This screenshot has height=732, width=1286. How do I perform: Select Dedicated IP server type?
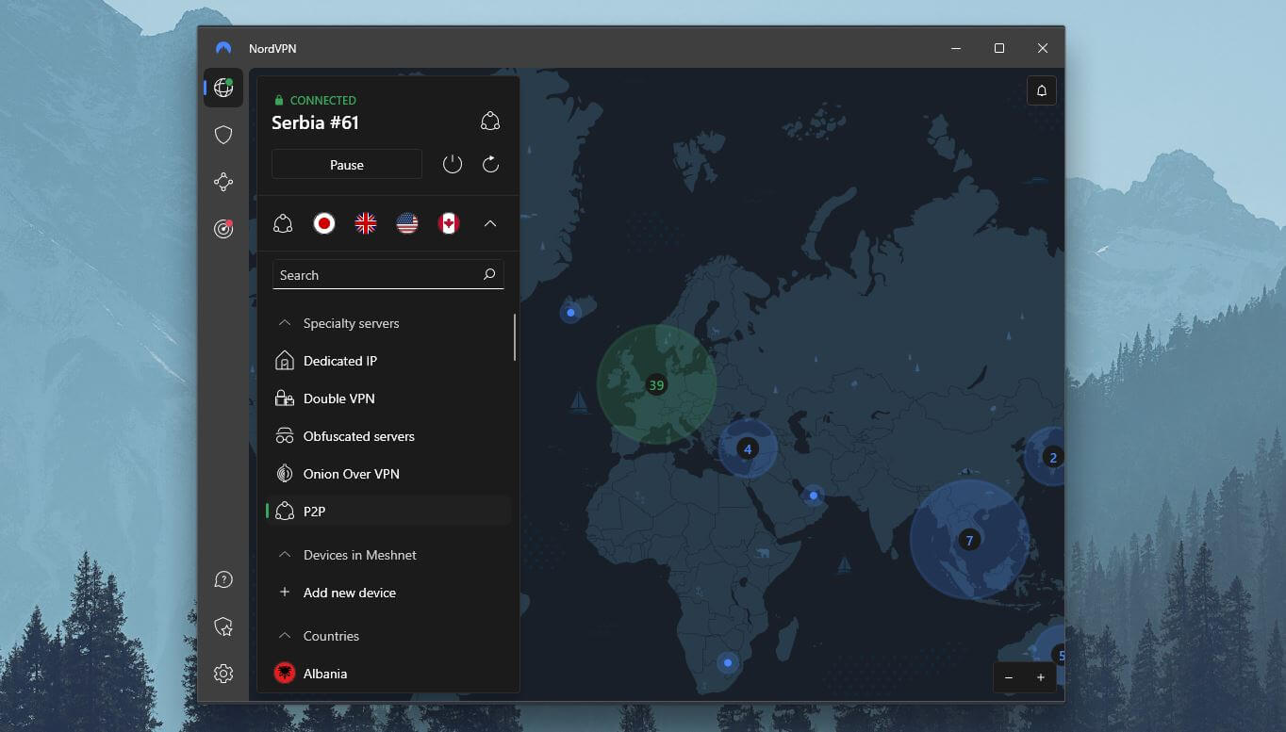388,361
